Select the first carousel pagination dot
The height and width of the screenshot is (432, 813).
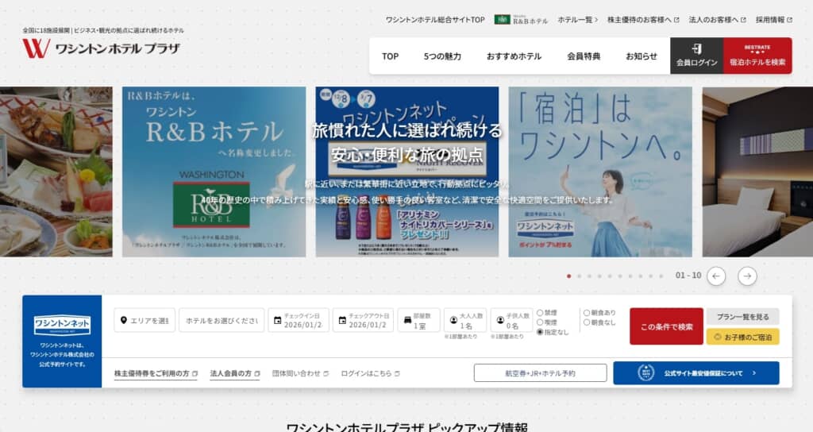[x=568, y=276]
